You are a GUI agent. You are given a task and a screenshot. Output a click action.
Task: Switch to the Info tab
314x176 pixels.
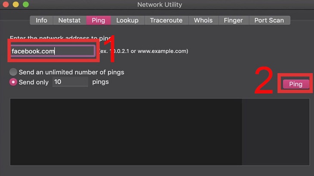coord(41,20)
